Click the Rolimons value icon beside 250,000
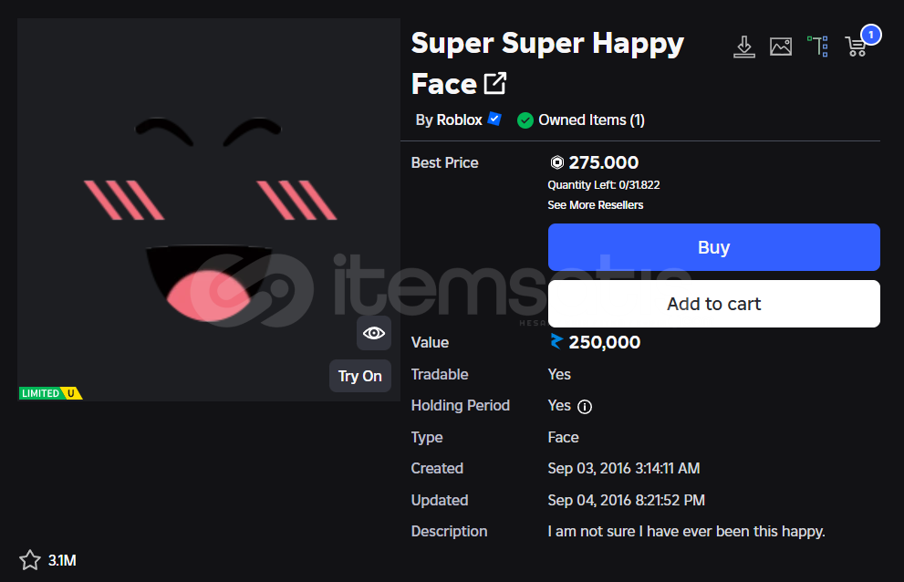The width and height of the screenshot is (904, 582). [556, 341]
